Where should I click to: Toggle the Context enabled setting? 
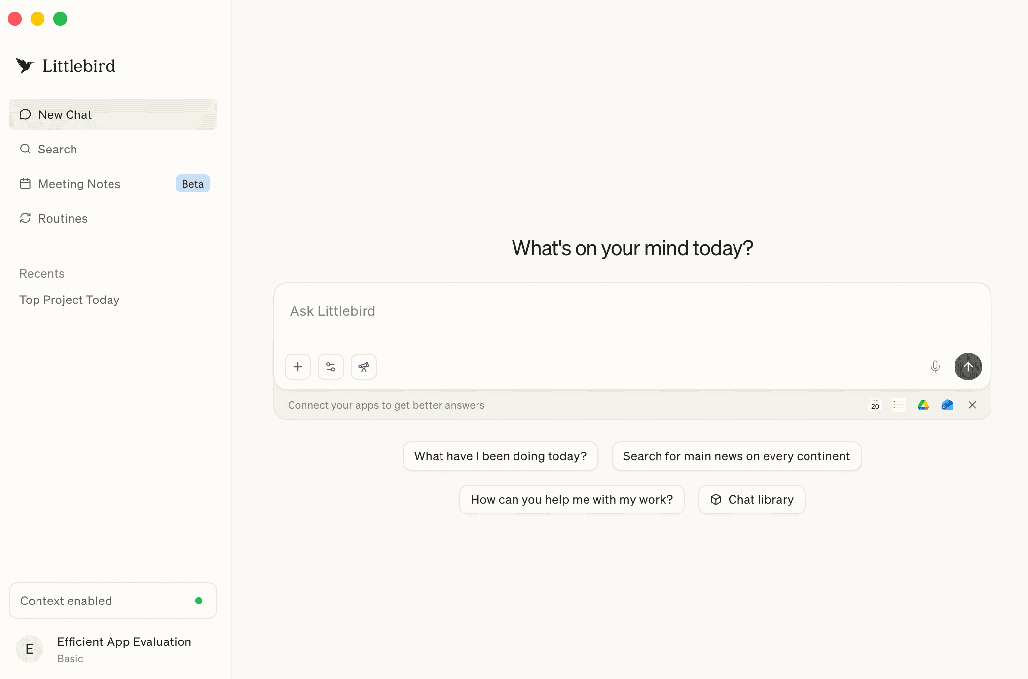(112, 601)
